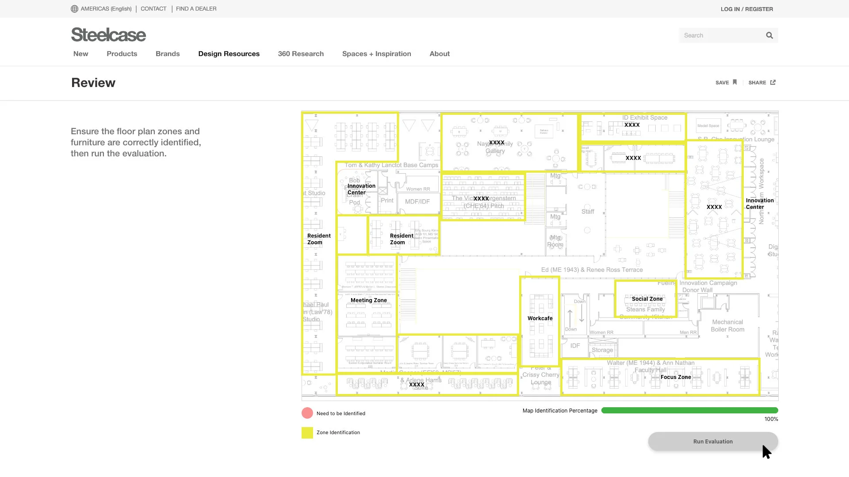Open the 360 Research menu

click(301, 54)
